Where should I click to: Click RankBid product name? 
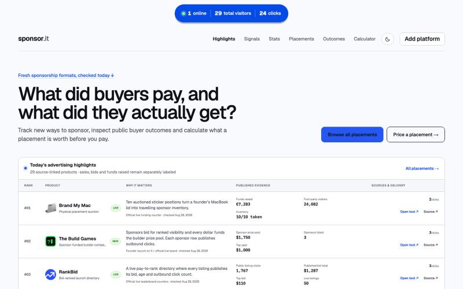pyautogui.click(x=68, y=272)
